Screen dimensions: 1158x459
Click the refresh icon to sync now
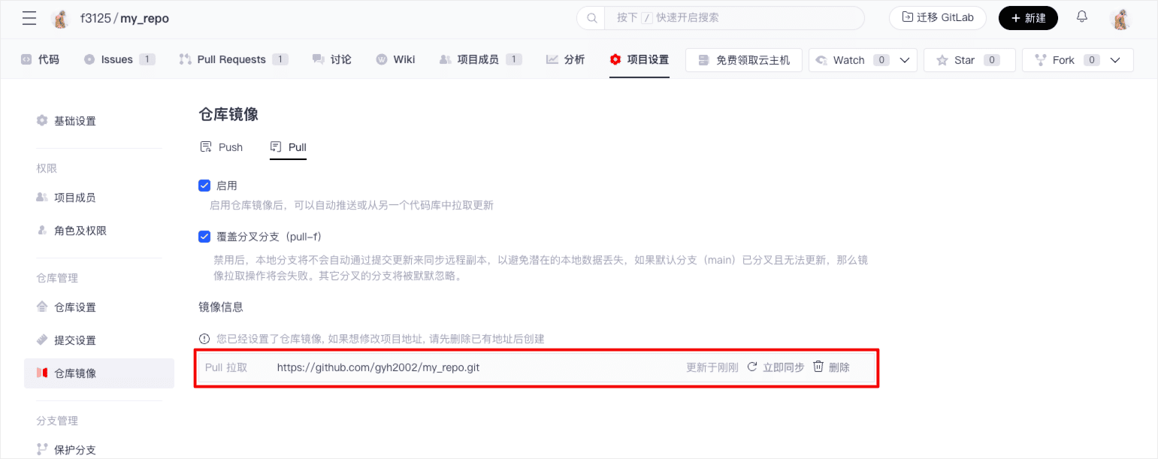pyautogui.click(x=751, y=367)
